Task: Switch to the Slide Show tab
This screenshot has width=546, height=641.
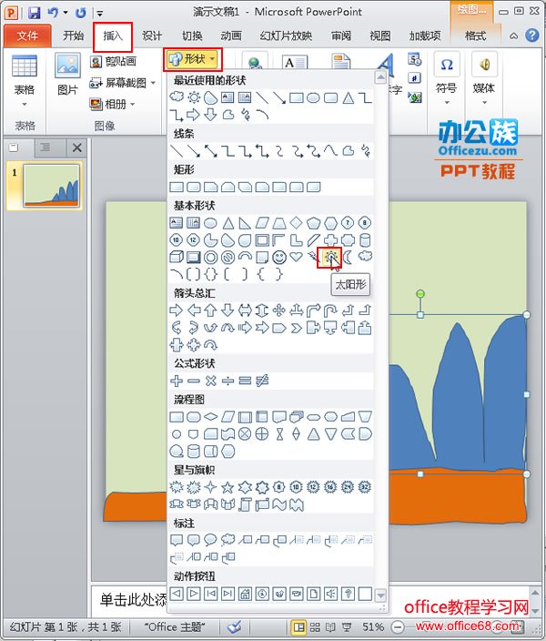Action: pos(286,36)
